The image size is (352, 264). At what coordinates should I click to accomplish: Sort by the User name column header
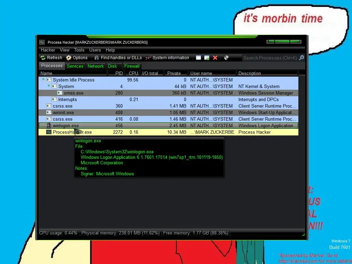pos(212,74)
